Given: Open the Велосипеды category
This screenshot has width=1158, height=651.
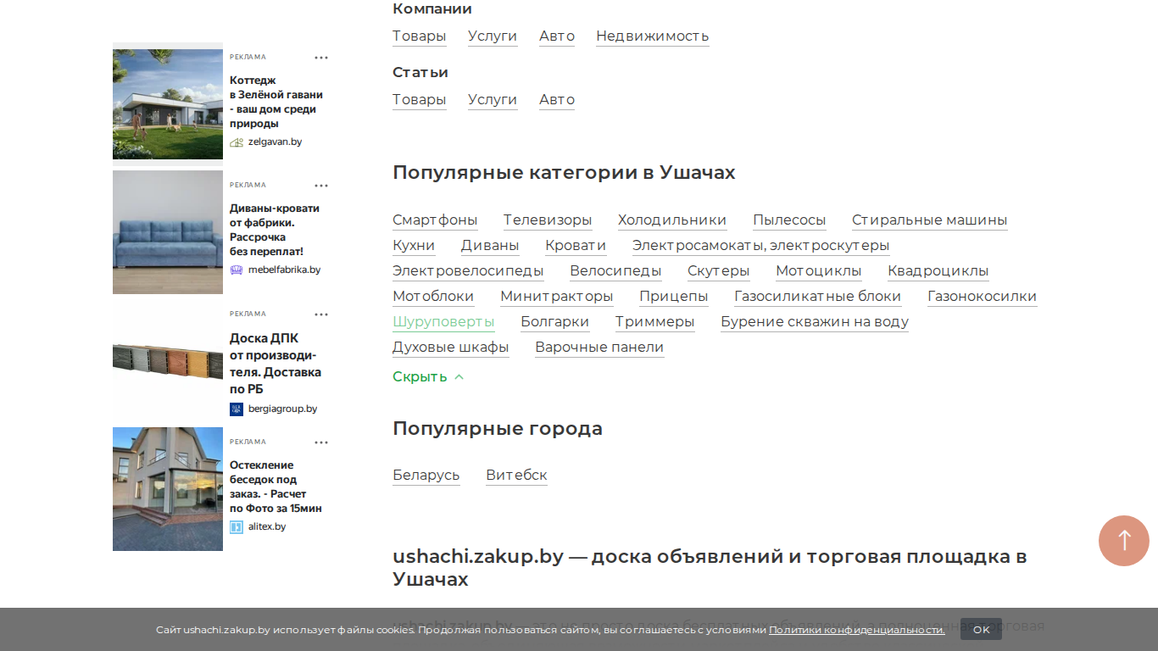Looking at the screenshot, I should pyautogui.click(x=615, y=271).
